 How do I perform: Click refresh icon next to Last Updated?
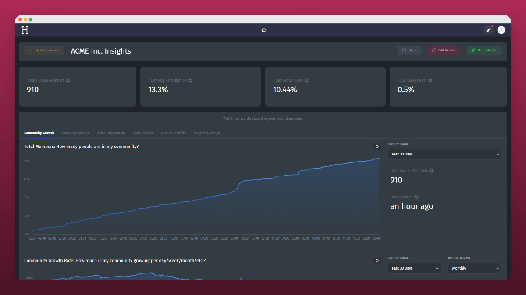[416, 197]
